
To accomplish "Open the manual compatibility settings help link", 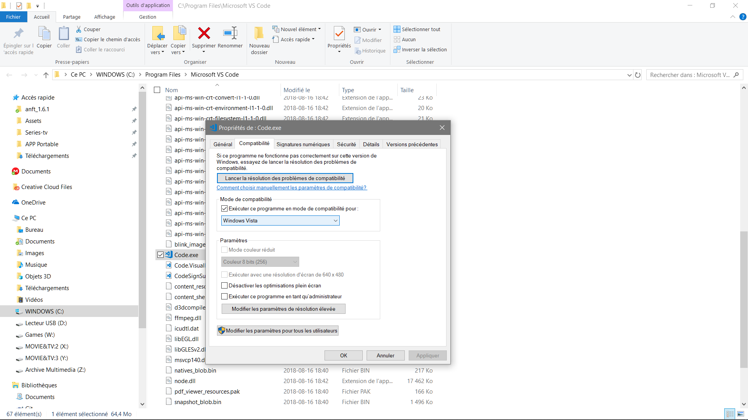I will (291, 188).
